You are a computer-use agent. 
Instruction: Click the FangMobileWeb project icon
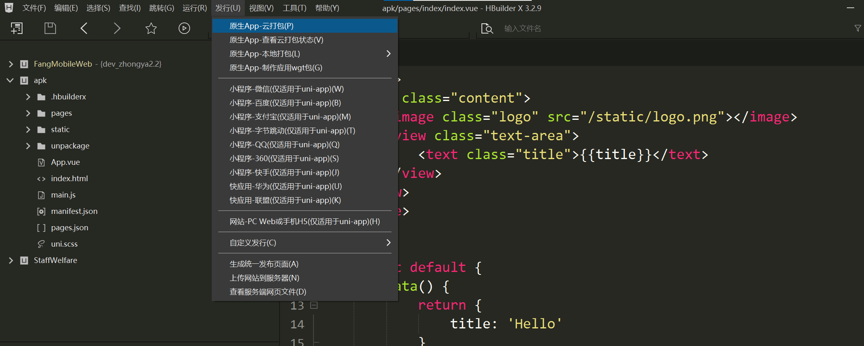coord(24,64)
